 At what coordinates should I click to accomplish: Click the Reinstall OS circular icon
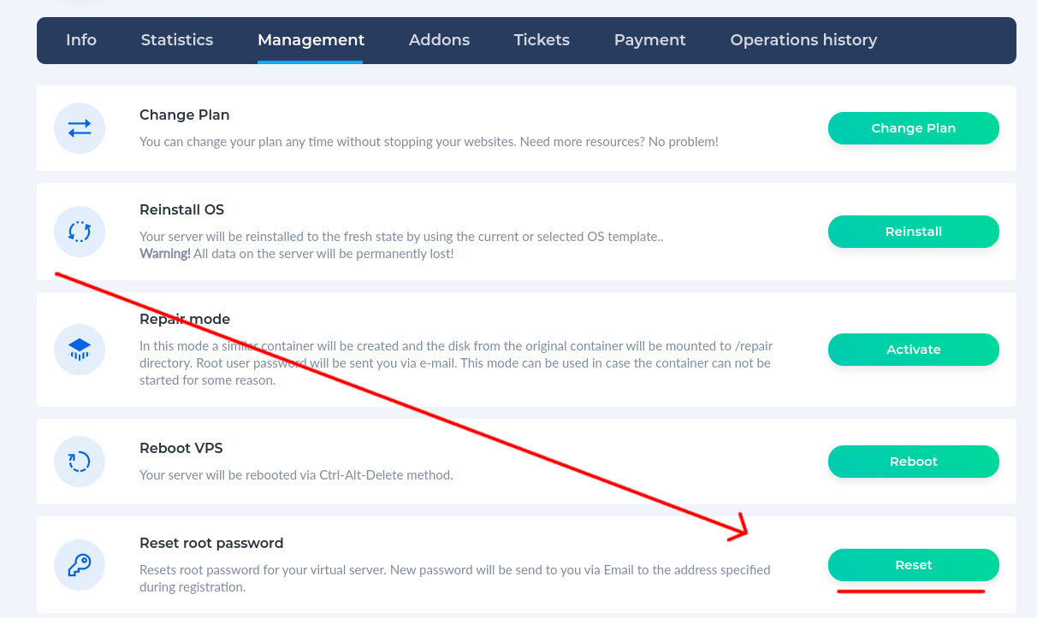click(x=80, y=232)
